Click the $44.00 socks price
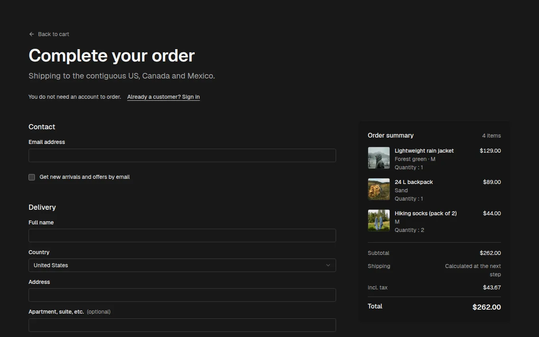The image size is (539, 337). pos(492,213)
